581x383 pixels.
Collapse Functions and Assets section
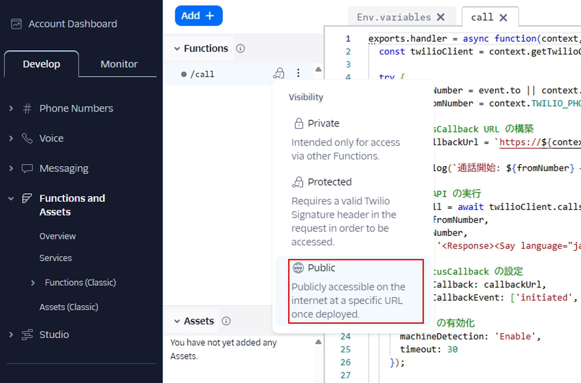pyautogui.click(x=11, y=199)
